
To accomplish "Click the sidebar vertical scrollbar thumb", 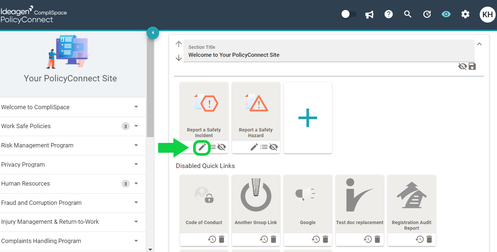I will point(150,88).
